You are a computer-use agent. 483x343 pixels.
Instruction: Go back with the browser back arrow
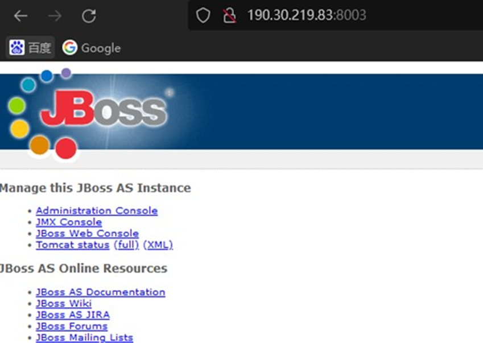(20, 16)
